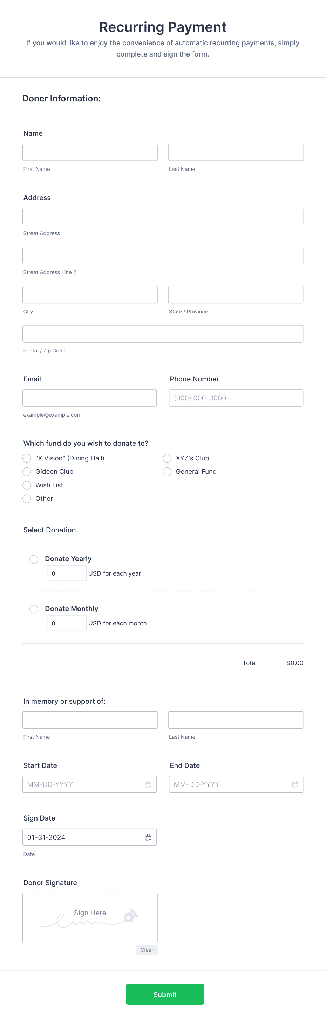Submit the recurring payment form

165,995
